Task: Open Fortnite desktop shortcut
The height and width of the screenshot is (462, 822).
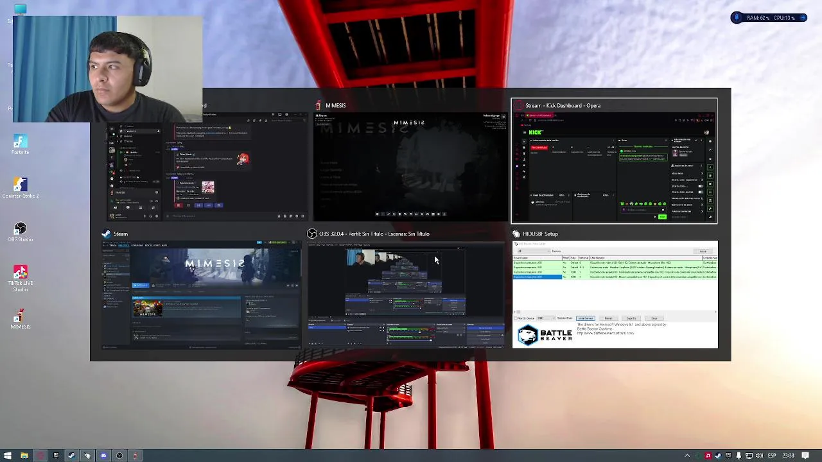Action: [20, 144]
